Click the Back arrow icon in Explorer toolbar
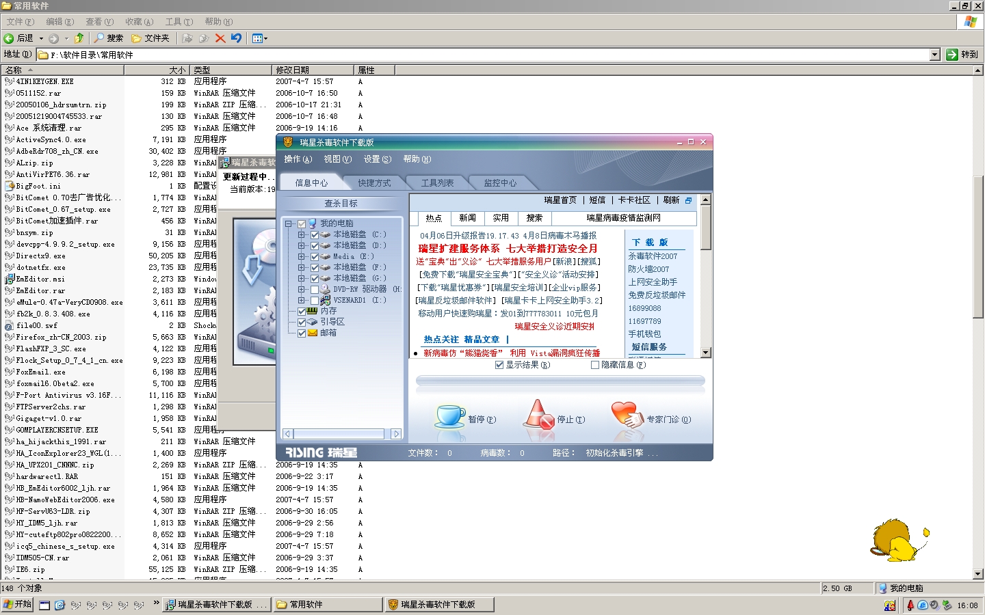The image size is (985, 615). click(x=9, y=38)
